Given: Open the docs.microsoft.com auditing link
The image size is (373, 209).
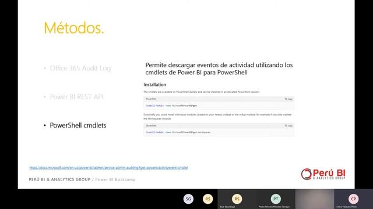Looking at the screenshot, I should (x=108, y=168).
